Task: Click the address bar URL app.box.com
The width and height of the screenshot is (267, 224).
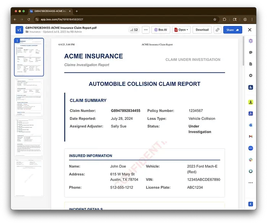Action: (62, 19)
